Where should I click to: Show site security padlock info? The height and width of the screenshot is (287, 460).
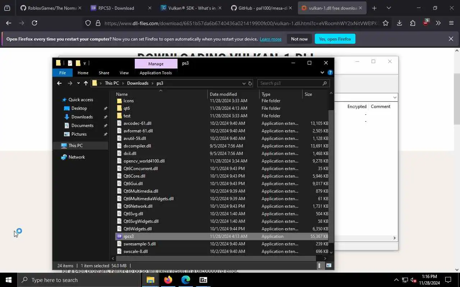point(98,23)
